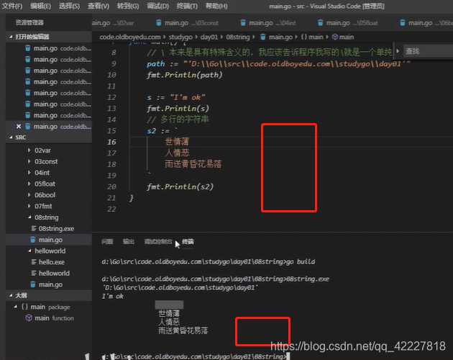The image size is (453, 360).
Task: Click Go file icon of helloworld main.go
Action: point(33,284)
